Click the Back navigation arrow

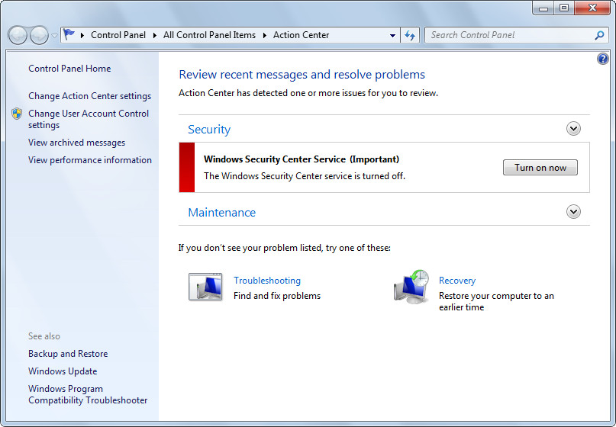[18, 35]
